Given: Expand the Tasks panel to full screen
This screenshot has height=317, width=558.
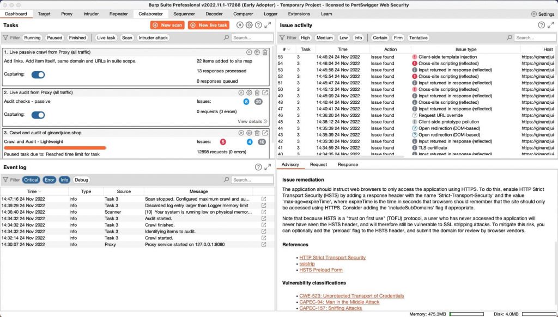Looking at the screenshot, I should coord(266,24).
